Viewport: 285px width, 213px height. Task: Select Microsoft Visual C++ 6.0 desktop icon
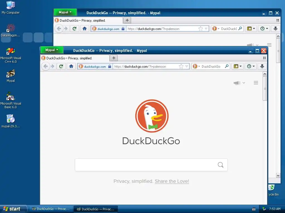tap(11, 55)
